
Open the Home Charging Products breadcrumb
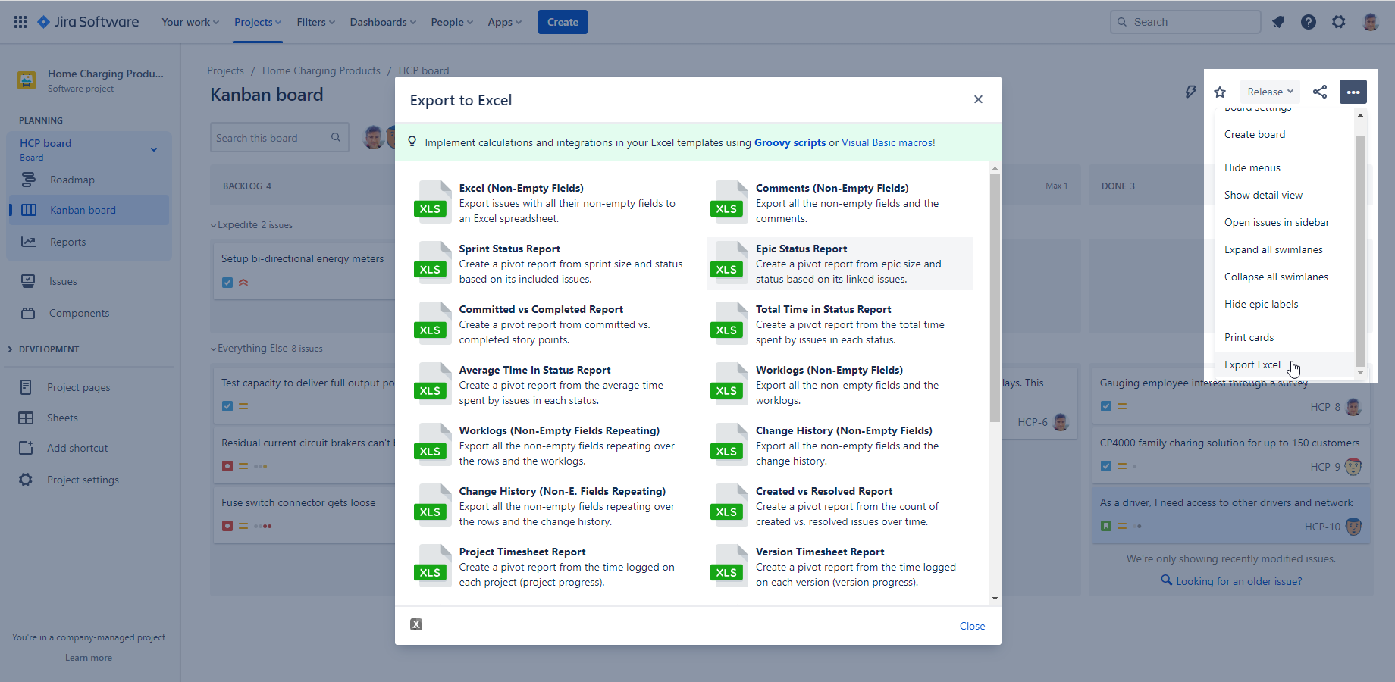pos(321,70)
